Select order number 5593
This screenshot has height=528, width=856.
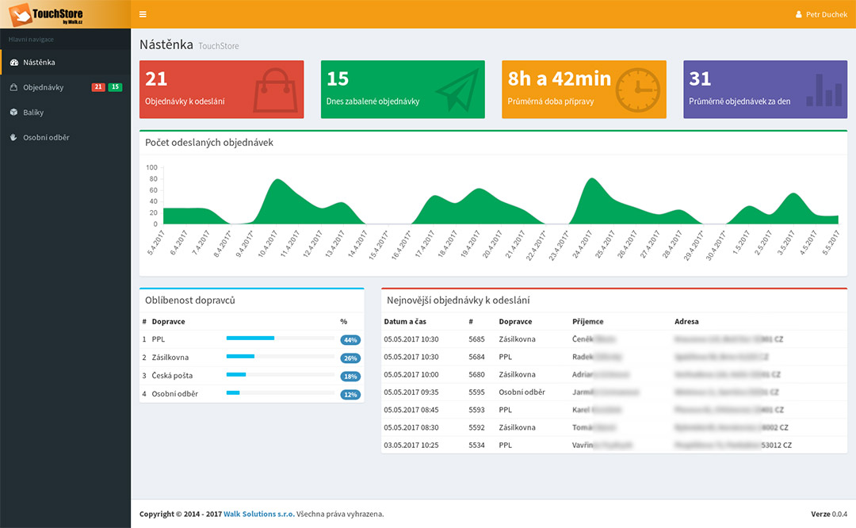(476, 410)
